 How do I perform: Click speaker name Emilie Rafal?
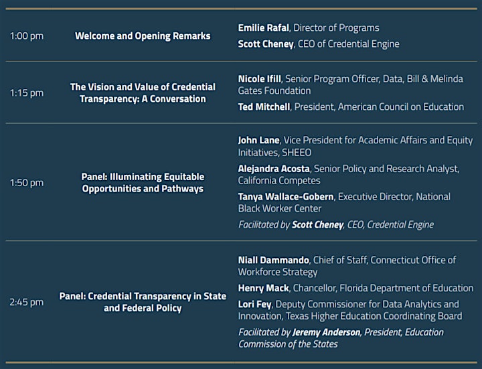tap(264, 27)
